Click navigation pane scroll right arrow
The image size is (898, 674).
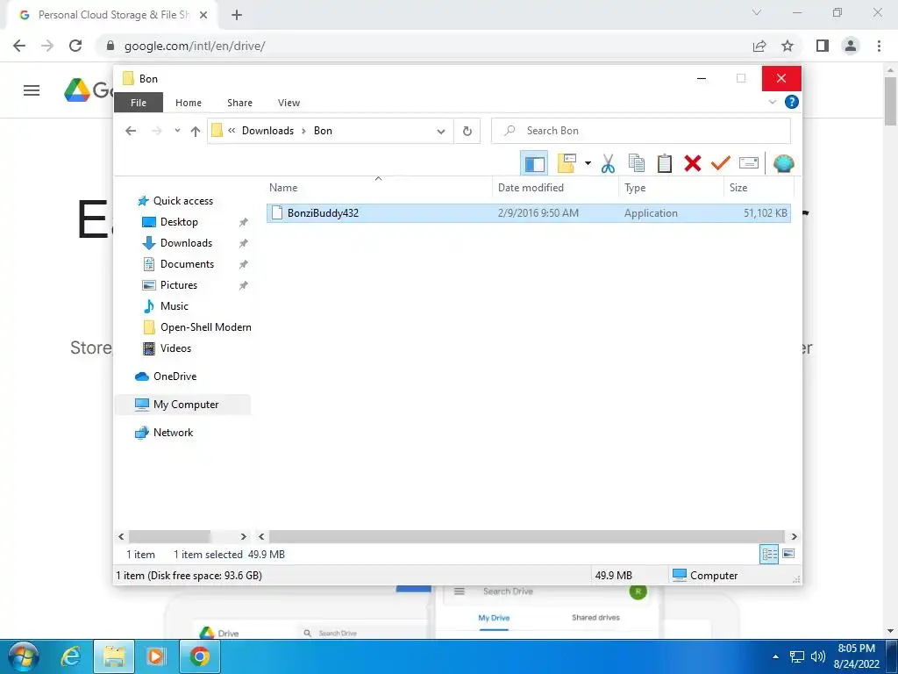(x=244, y=536)
